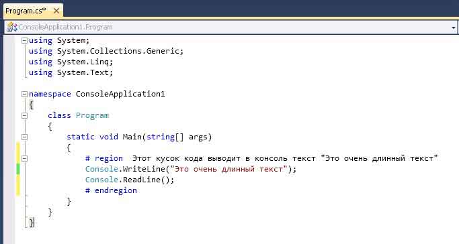Click the green saved-change marker in margin

pyautogui.click(x=18, y=169)
